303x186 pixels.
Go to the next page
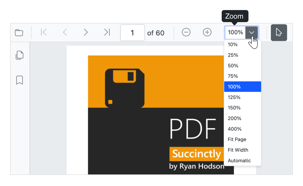click(x=86, y=32)
